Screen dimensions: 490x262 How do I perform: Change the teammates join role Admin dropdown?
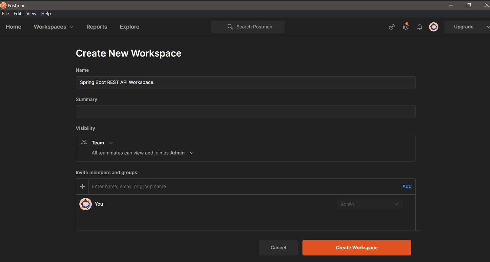pos(182,153)
